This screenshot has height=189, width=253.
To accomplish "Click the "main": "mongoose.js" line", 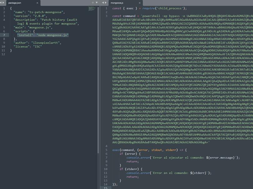I will pyautogui.click(x=33, y=28).
